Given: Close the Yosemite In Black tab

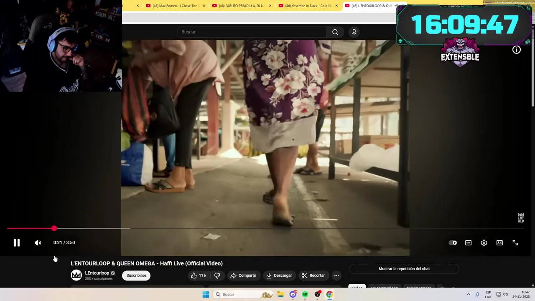Looking at the screenshot, I should tap(336, 6).
